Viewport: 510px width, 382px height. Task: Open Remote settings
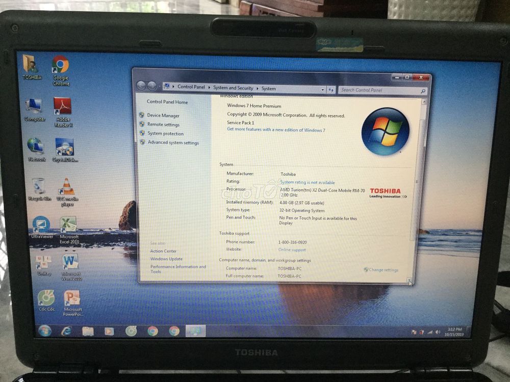point(163,124)
